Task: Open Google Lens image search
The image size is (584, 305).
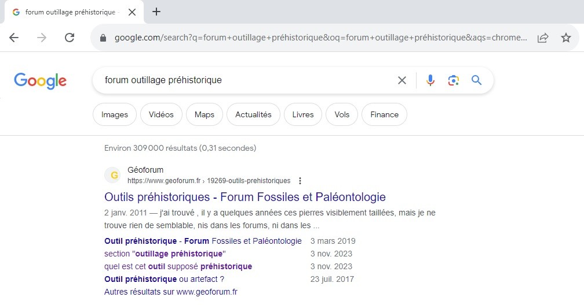Action: (453, 80)
